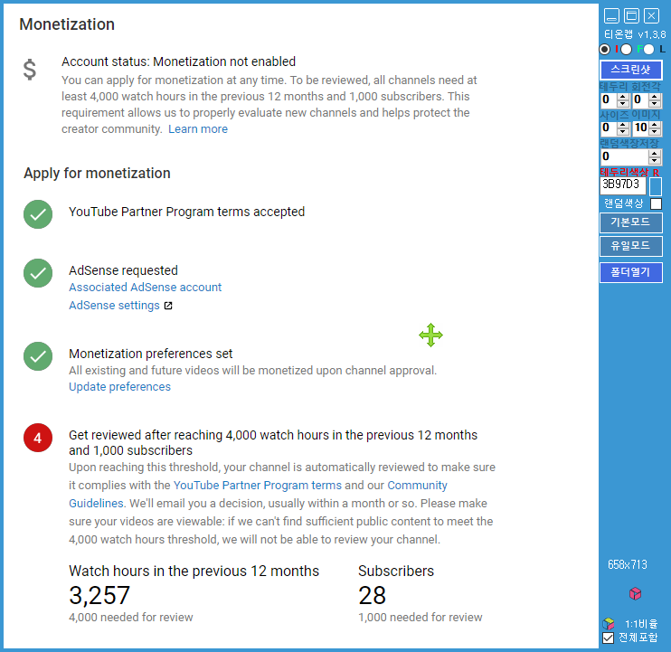Image resolution: width=671 pixels, height=652 pixels.
Task: Click 'Monetization preferences set' text
Action: click(x=151, y=354)
